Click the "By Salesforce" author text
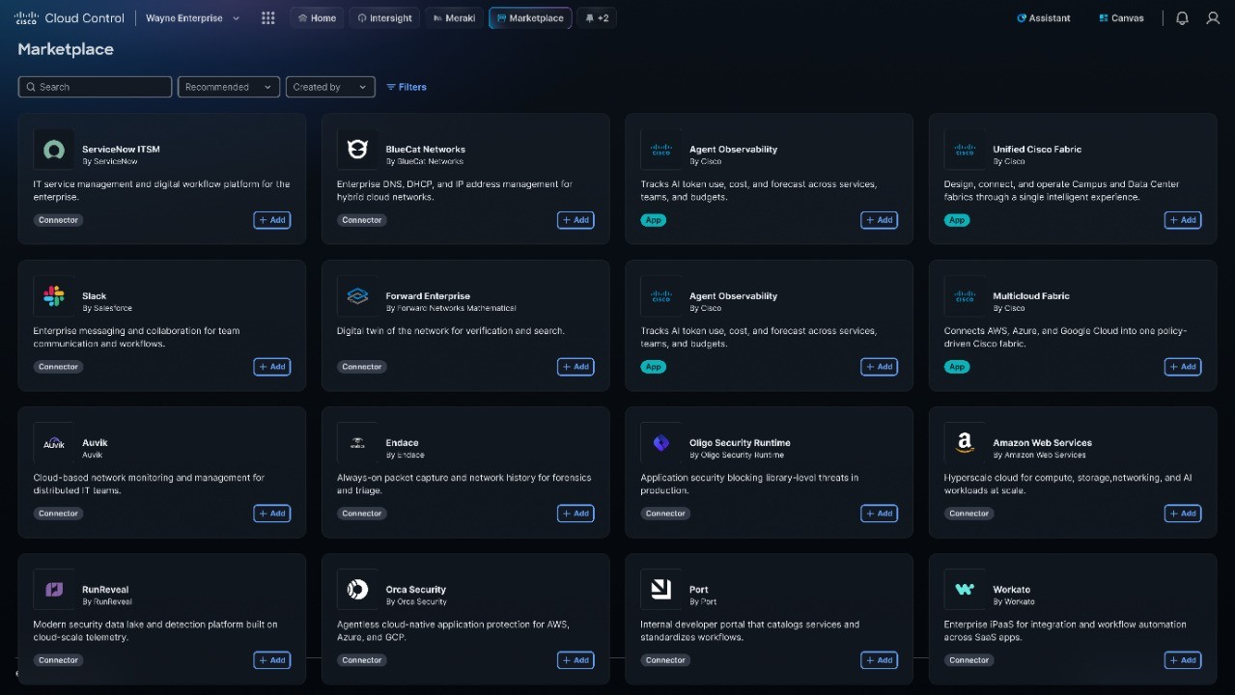The width and height of the screenshot is (1235, 695). (107, 308)
